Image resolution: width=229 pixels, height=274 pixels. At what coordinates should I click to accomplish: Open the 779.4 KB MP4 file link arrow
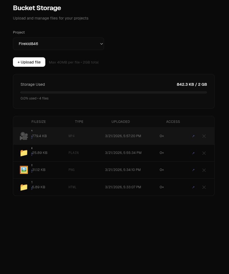tap(193, 136)
